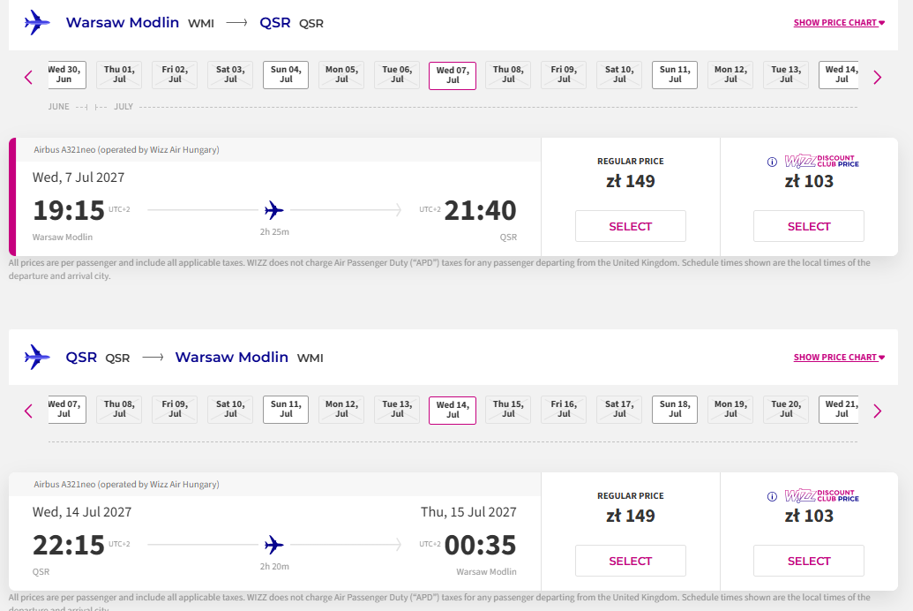
Task: Click the "2h 25m" flight duration
Action: coord(274,231)
